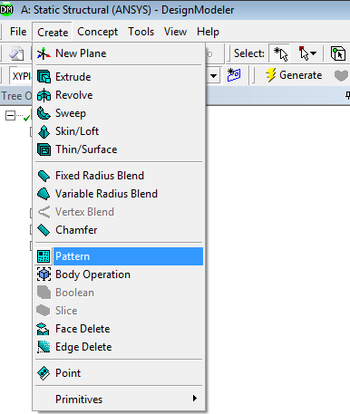The image size is (350, 414).
Task: Click the Variable Radius Blend icon
Action: pyautogui.click(x=44, y=194)
